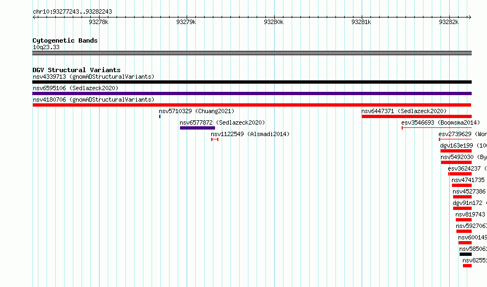The image size is (487, 287).
Task: Open the esv2739629 variant label
Action: tap(462, 134)
